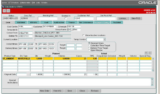Add a product line with plus button
Screen dimensions: 160x94
[x=146, y=53]
